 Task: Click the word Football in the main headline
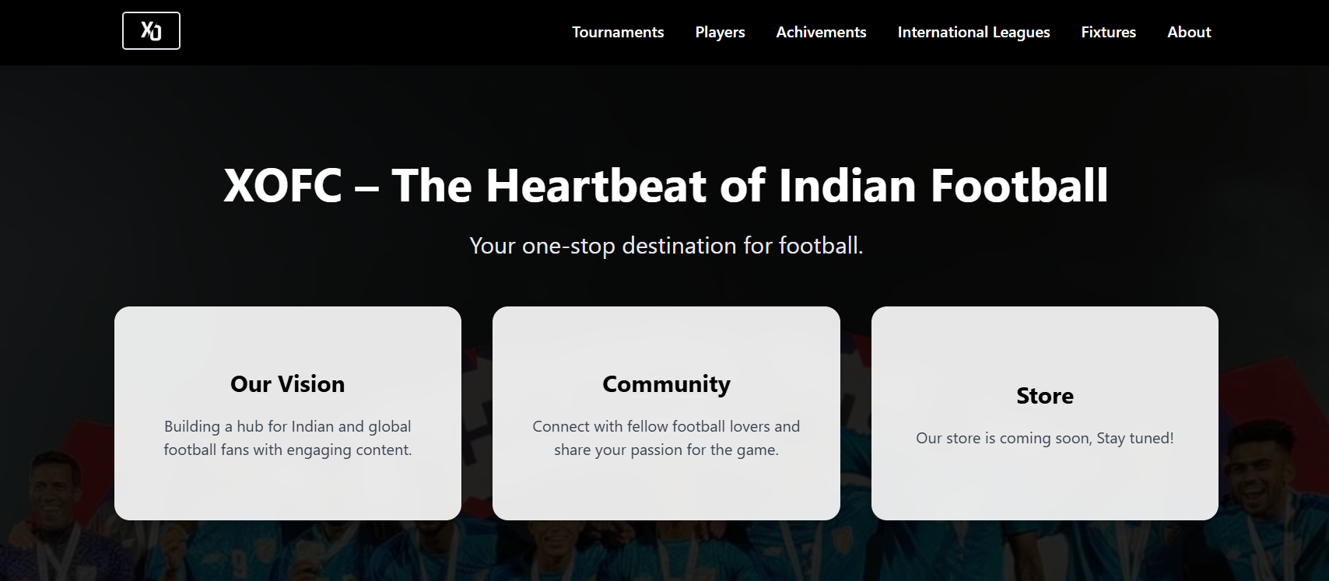1019,186
